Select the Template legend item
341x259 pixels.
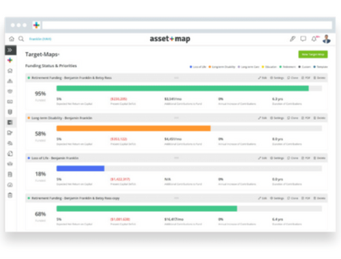click(321, 67)
